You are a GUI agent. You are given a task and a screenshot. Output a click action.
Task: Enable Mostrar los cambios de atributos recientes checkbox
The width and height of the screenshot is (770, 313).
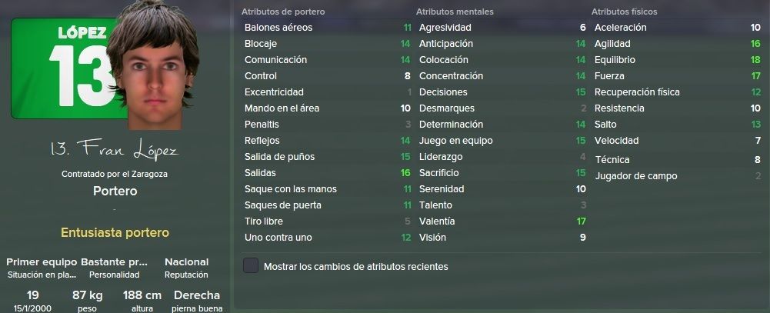pos(251,266)
